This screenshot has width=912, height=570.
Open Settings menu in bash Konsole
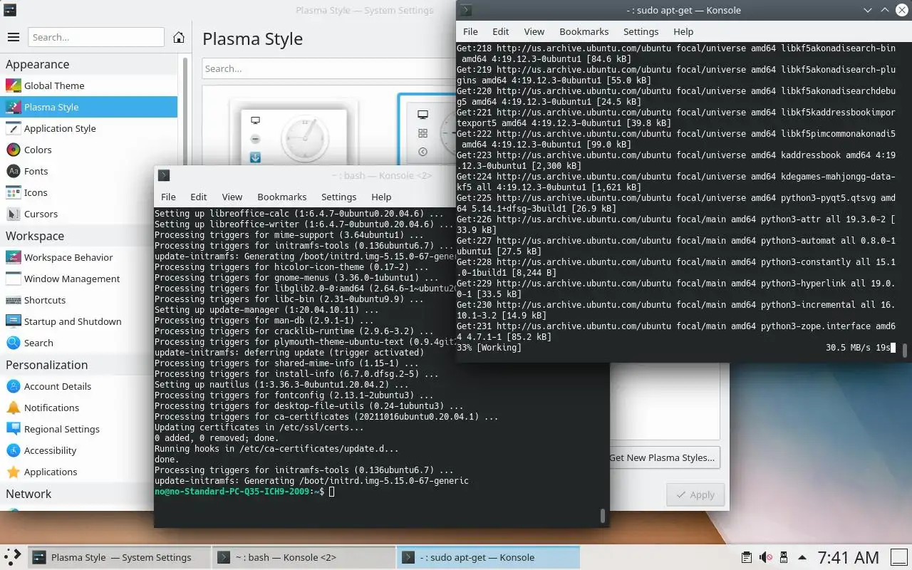pos(338,197)
